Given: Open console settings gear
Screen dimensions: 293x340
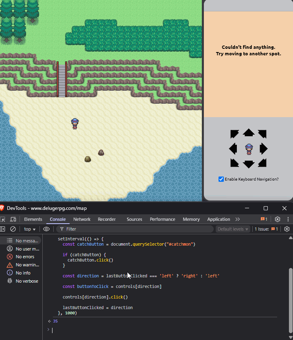Looking at the screenshot, I should 287,229.
